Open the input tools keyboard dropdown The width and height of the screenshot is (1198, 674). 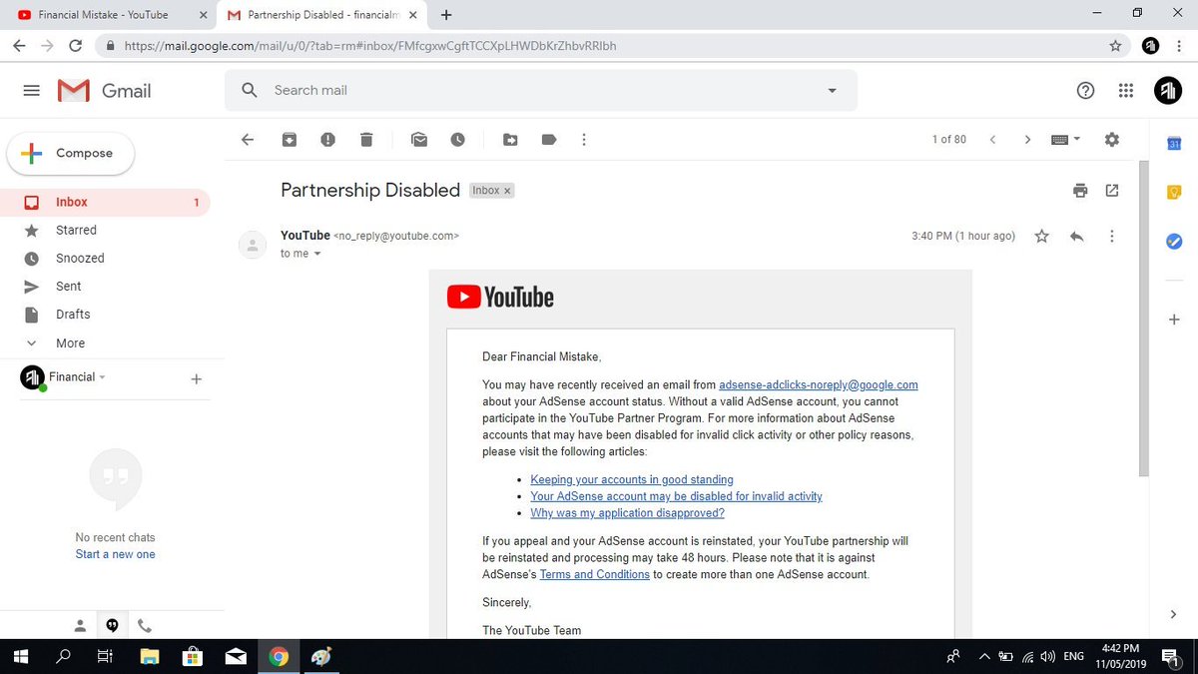1066,140
